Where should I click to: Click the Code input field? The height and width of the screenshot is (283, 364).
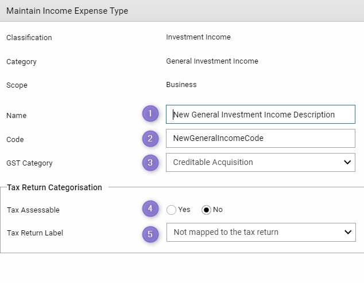[x=261, y=138]
